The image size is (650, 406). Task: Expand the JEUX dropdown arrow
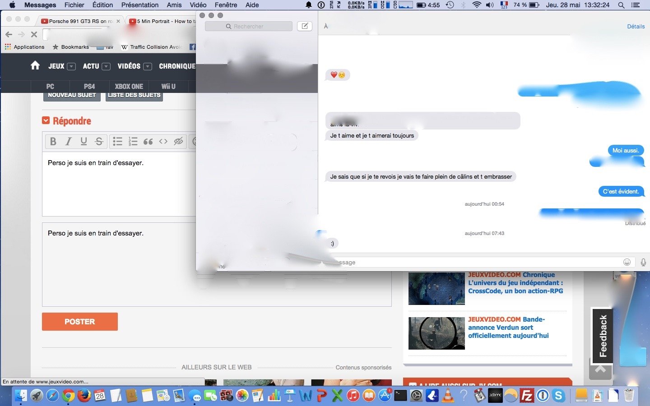click(71, 66)
